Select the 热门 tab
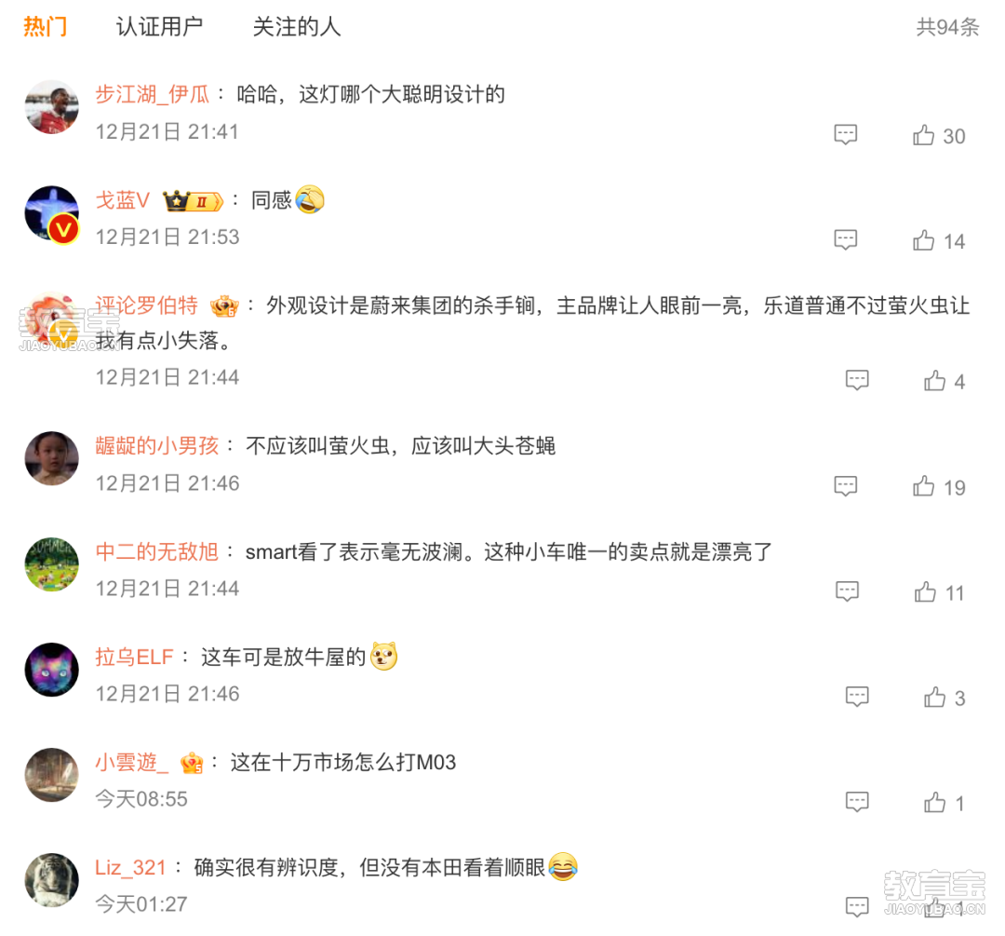The image size is (1005, 936). click(x=45, y=27)
